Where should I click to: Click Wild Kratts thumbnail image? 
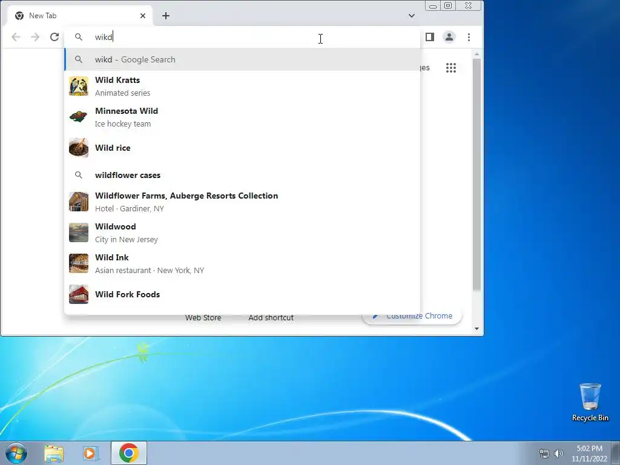coord(79,86)
